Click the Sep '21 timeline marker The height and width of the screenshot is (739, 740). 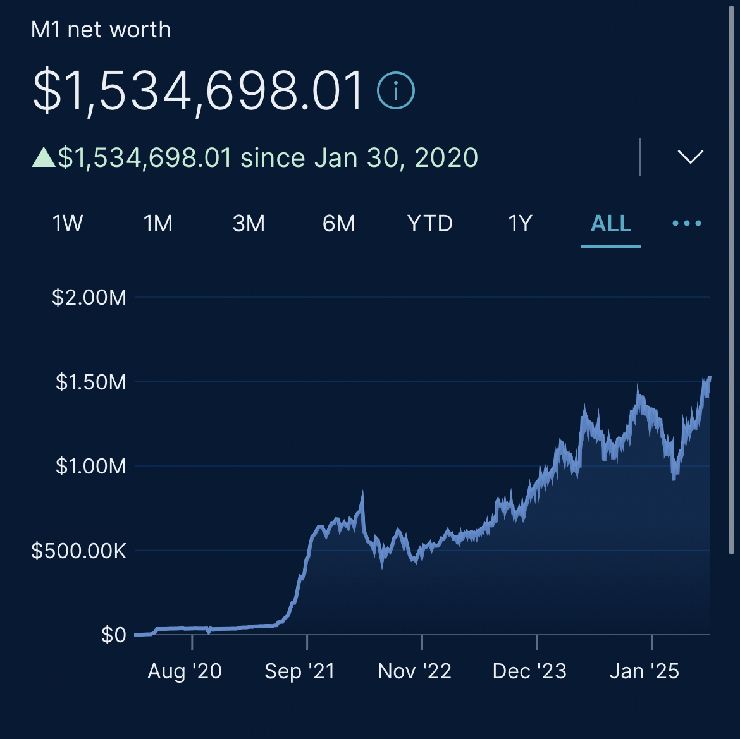pyautogui.click(x=300, y=671)
